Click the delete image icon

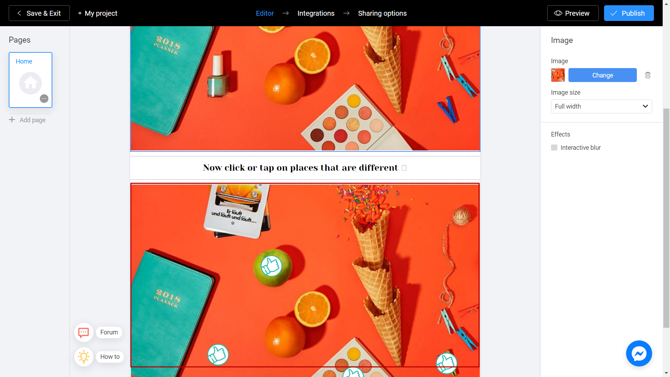[647, 75]
